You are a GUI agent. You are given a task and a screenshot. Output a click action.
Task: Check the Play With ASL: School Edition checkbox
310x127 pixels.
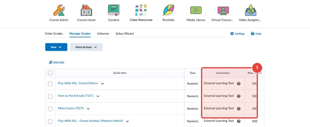pos(51,84)
